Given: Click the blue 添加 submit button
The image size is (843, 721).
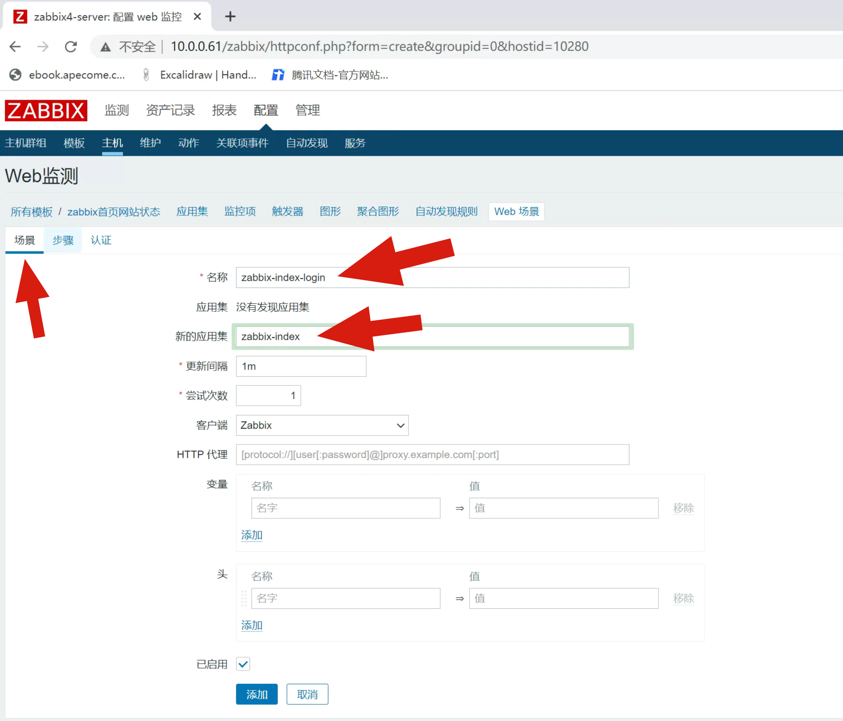Looking at the screenshot, I should point(257,694).
